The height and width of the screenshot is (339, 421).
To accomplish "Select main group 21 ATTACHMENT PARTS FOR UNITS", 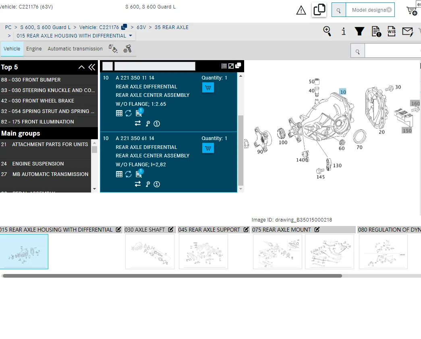I will click(x=46, y=149).
